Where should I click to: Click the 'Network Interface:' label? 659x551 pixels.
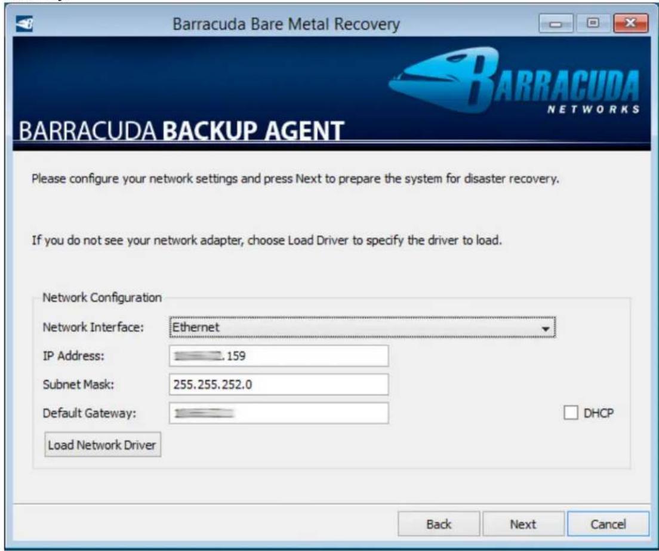[93, 327]
